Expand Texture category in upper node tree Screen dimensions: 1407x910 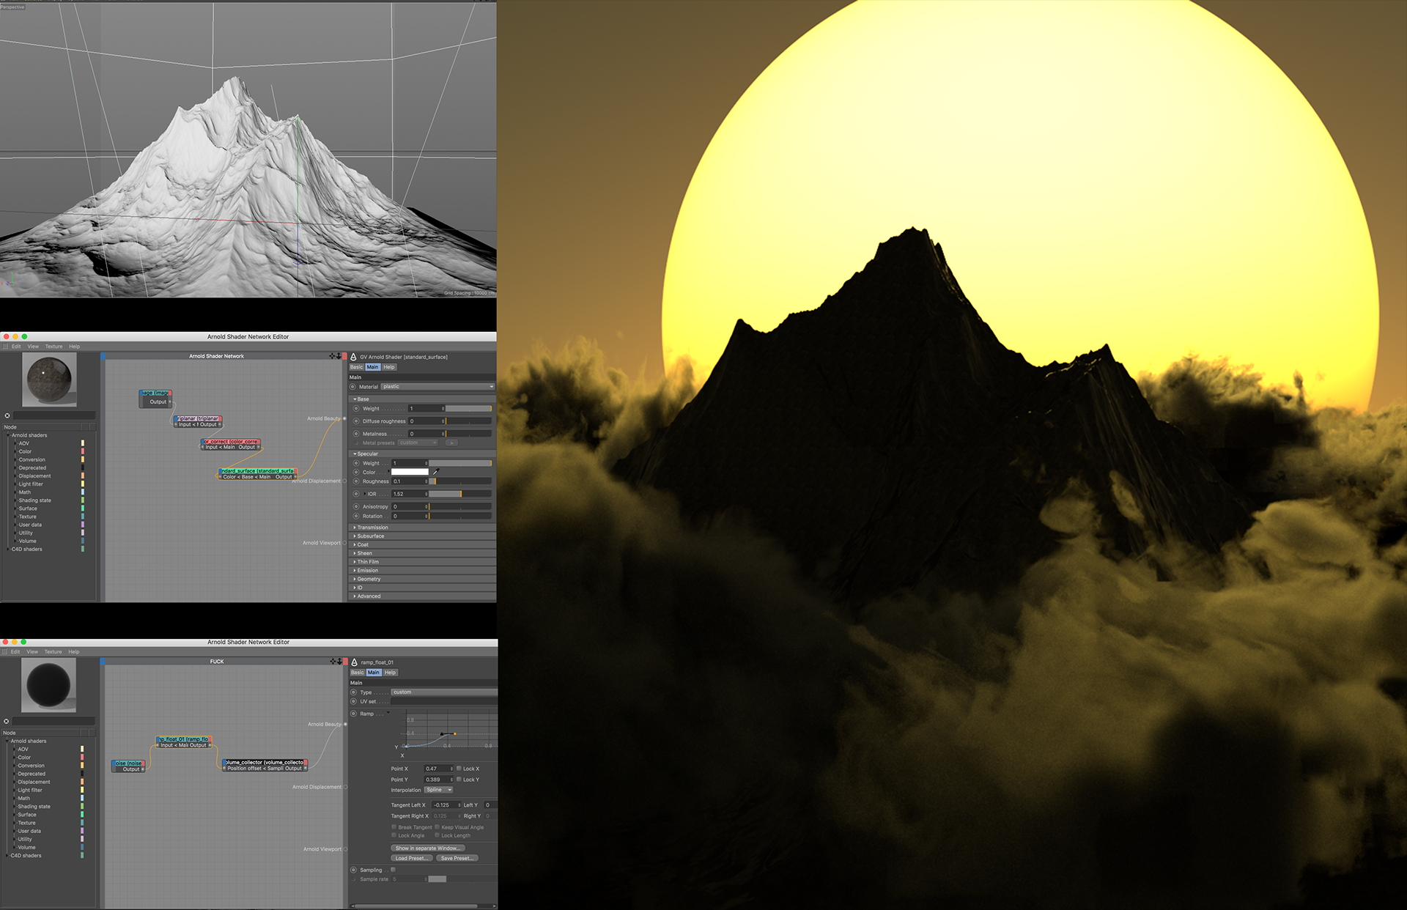coord(15,517)
